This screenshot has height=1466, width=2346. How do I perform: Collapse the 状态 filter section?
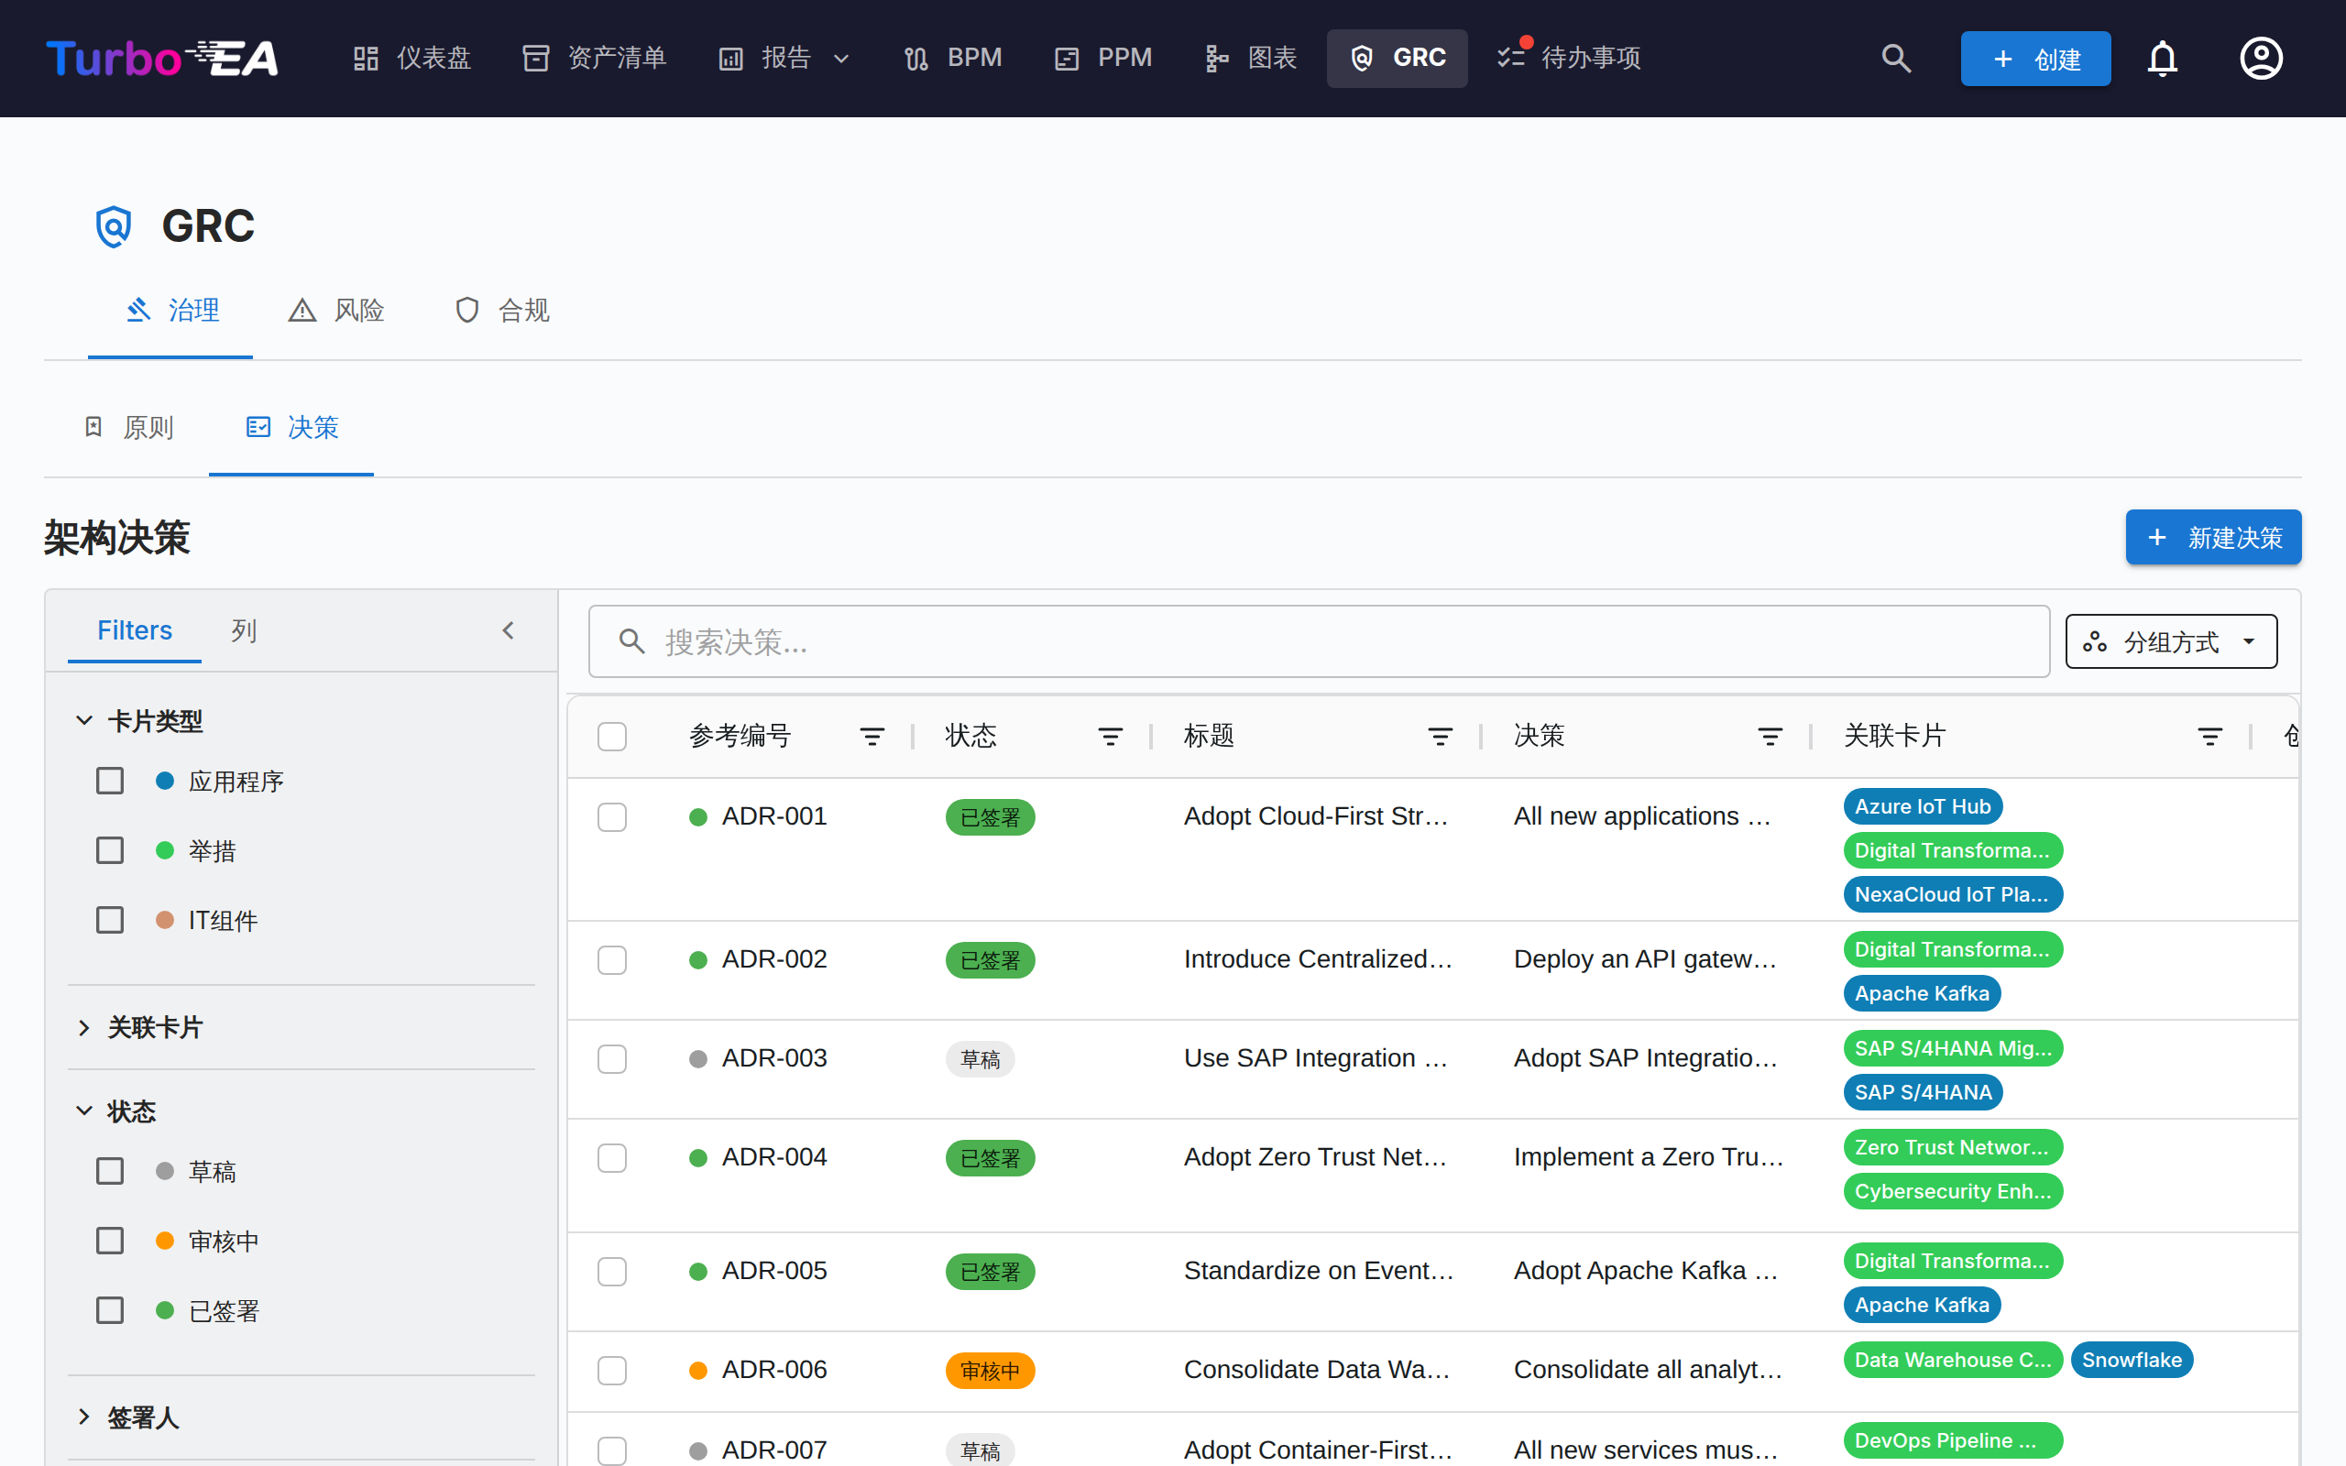(x=115, y=1111)
